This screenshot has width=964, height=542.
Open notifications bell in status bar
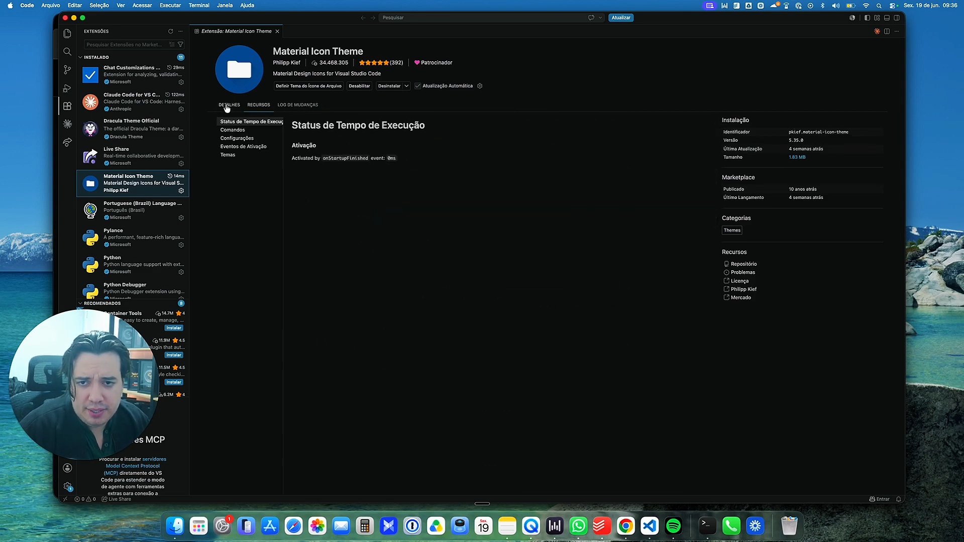coord(899,499)
